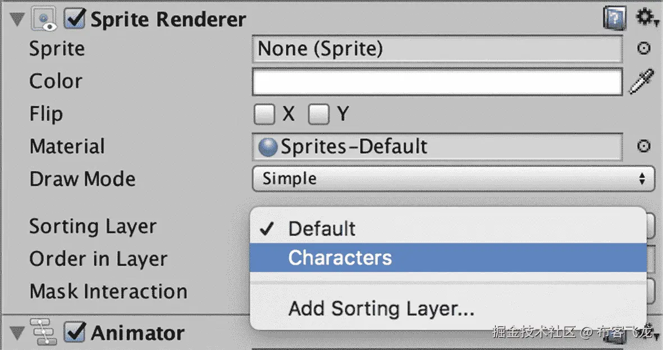Disable the Sprite Renderer component checkbox

pyautogui.click(x=75, y=19)
